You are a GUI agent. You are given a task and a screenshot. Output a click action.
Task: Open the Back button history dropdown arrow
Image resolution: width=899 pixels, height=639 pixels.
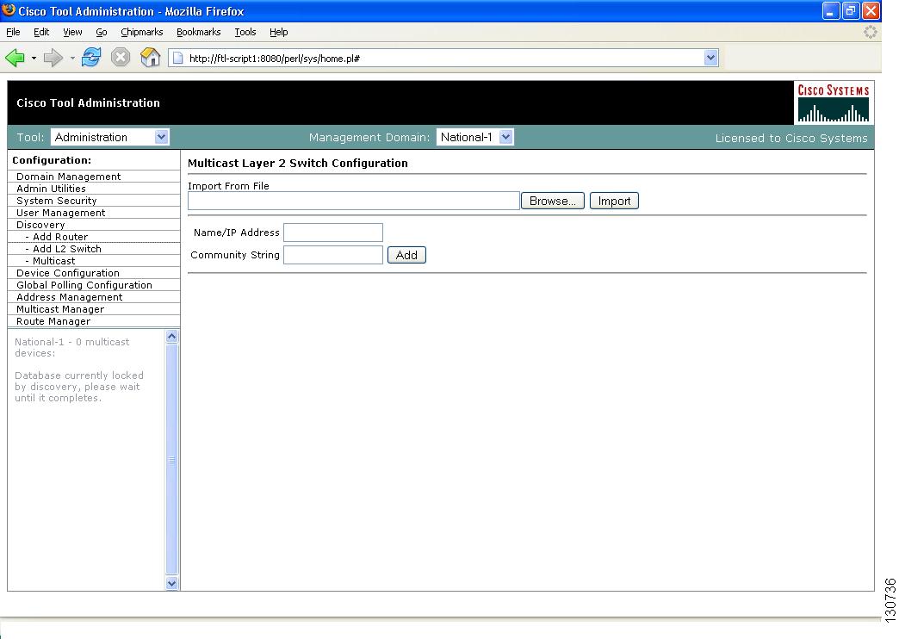pyautogui.click(x=34, y=58)
